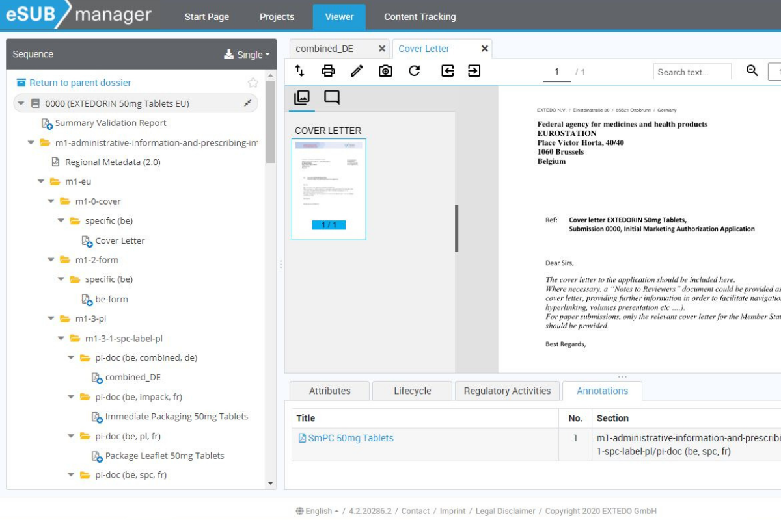Click the be-form document icon
This screenshot has width=781, height=520.
[x=87, y=300]
